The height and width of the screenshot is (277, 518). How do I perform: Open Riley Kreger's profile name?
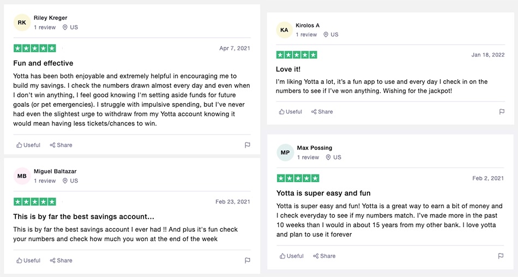click(51, 18)
